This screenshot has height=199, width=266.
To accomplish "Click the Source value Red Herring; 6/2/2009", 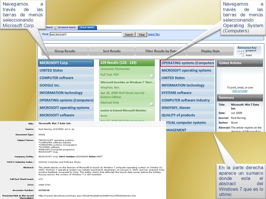I will tap(56, 129).
